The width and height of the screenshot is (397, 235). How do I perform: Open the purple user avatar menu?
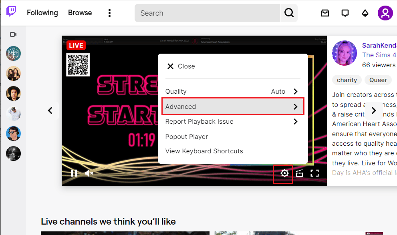385,13
